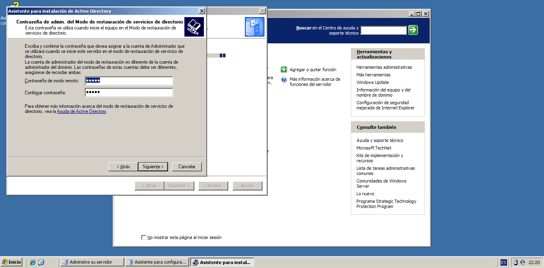Launch Internet Explorer from quick launch

33,262
